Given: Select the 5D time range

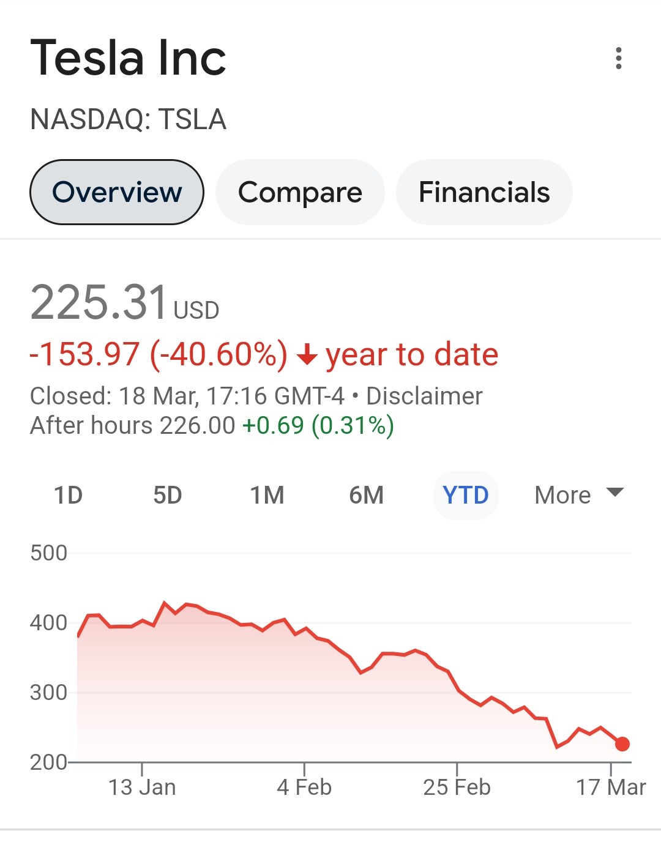Looking at the screenshot, I should coord(168,495).
